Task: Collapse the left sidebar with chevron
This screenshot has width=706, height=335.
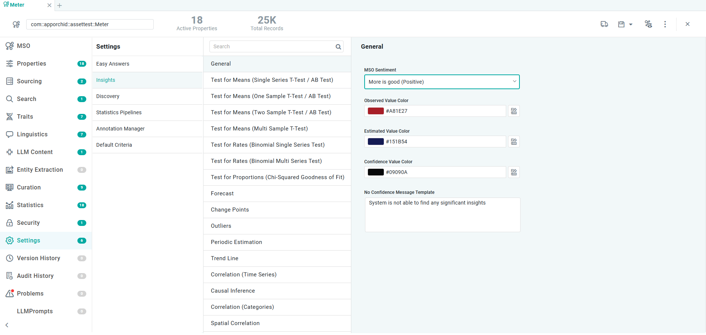Action: [7, 325]
